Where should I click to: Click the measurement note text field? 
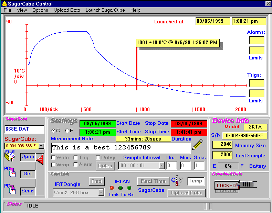(x=121, y=148)
